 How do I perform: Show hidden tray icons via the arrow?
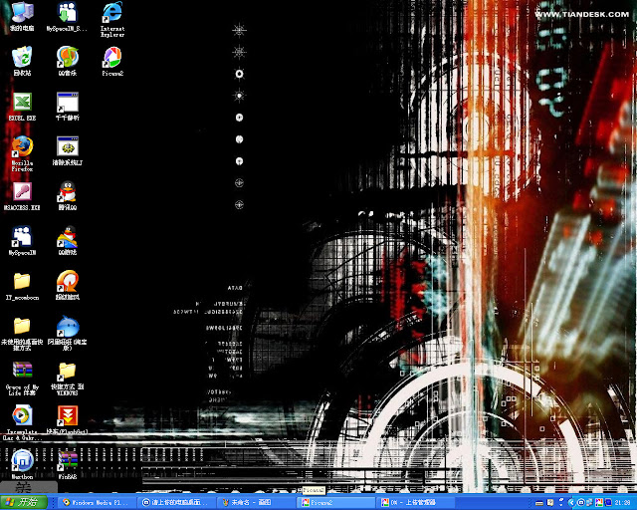click(570, 503)
